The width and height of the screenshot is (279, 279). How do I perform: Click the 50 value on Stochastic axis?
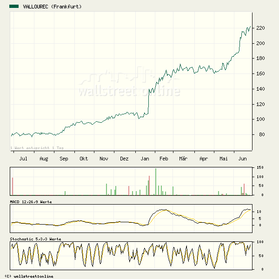pyautogui.click(x=261, y=256)
